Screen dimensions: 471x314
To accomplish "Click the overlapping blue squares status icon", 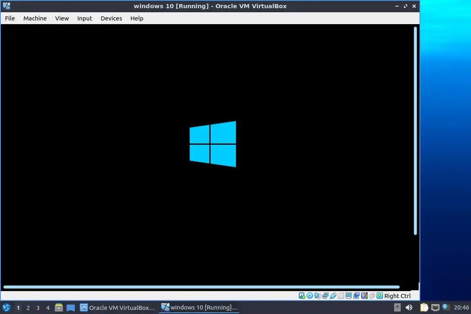I will click(356, 296).
